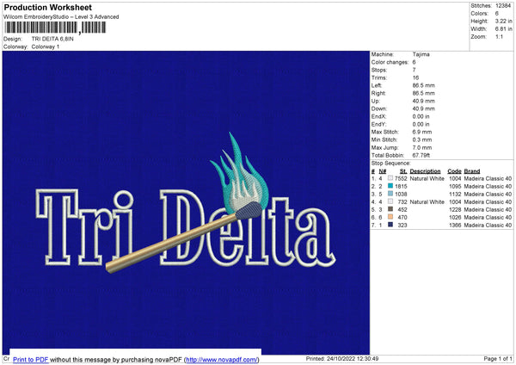Image resolution: width=516 pixels, height=365 pixels.
Task: Click the Zoom value 1:1
Action: [499, 37]
